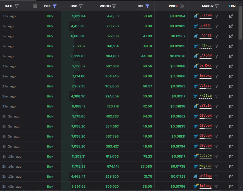Click the USD column header label
The image size is (243, 191).
coord(74,6)
